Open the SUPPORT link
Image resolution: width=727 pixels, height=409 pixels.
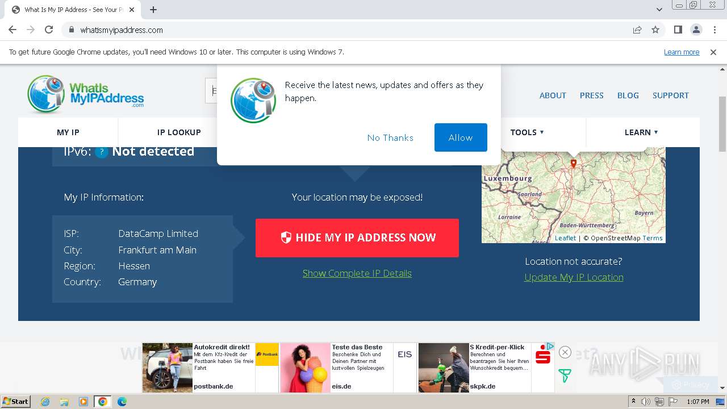671,95
